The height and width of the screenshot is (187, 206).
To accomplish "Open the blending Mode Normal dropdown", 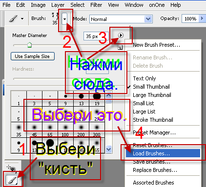I will pos(121,19).
